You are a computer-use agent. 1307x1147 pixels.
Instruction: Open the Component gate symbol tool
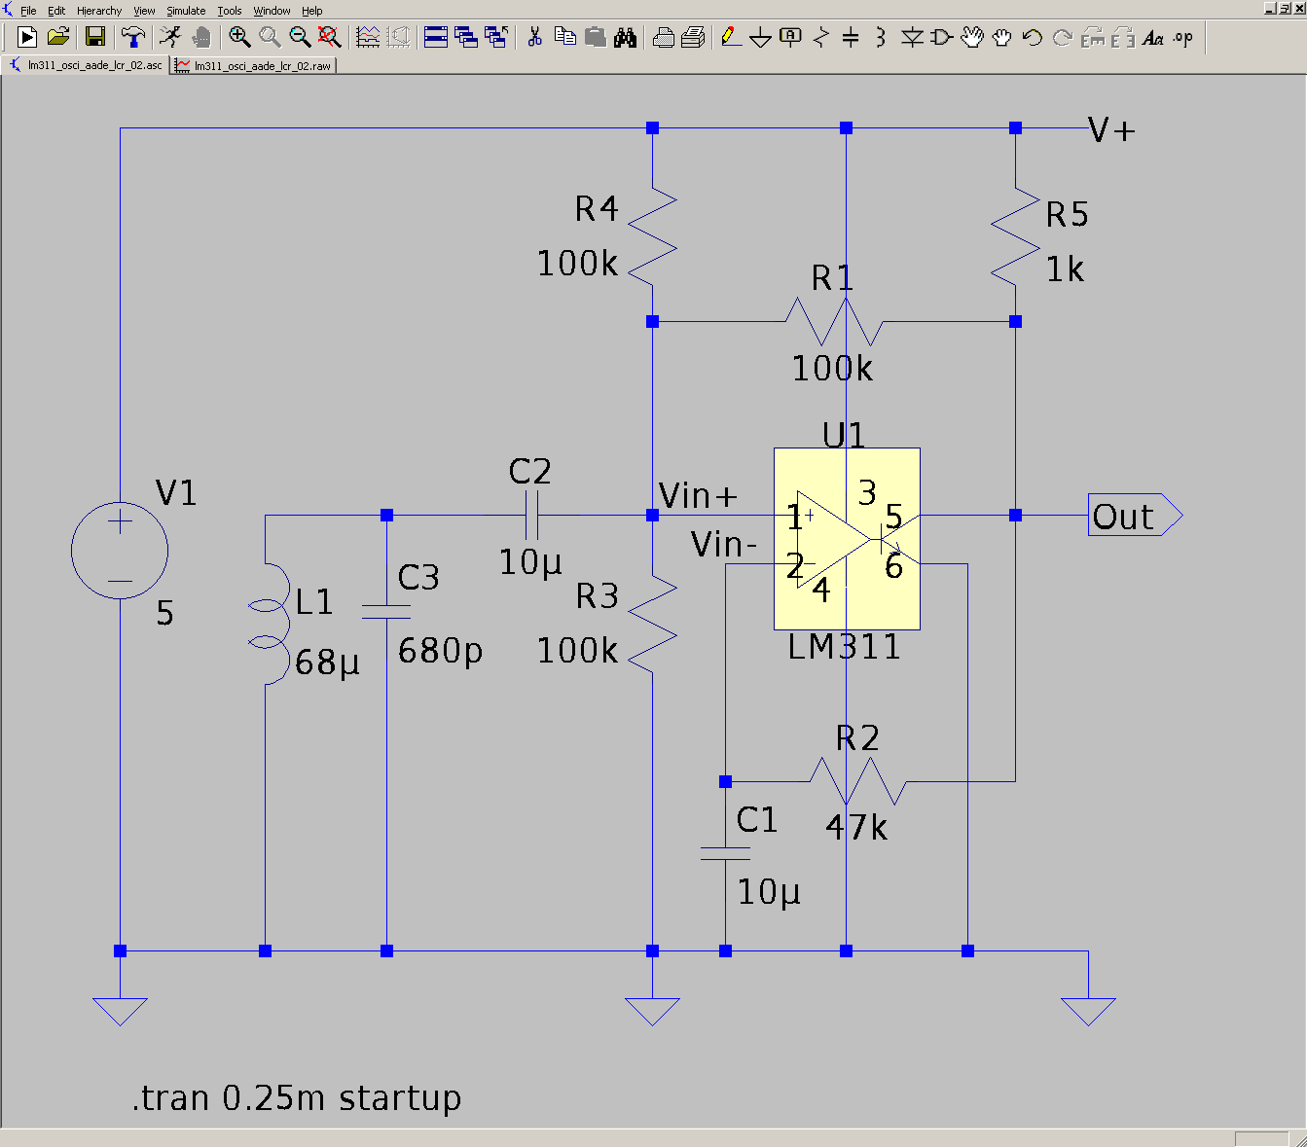coord(942,37)
